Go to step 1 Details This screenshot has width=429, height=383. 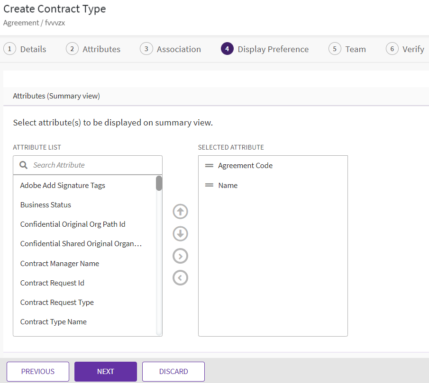25,49
